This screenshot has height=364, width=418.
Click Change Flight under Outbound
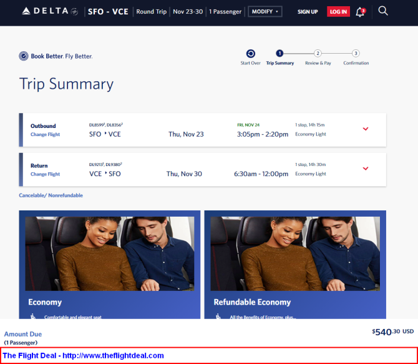[x=46, y=134]
